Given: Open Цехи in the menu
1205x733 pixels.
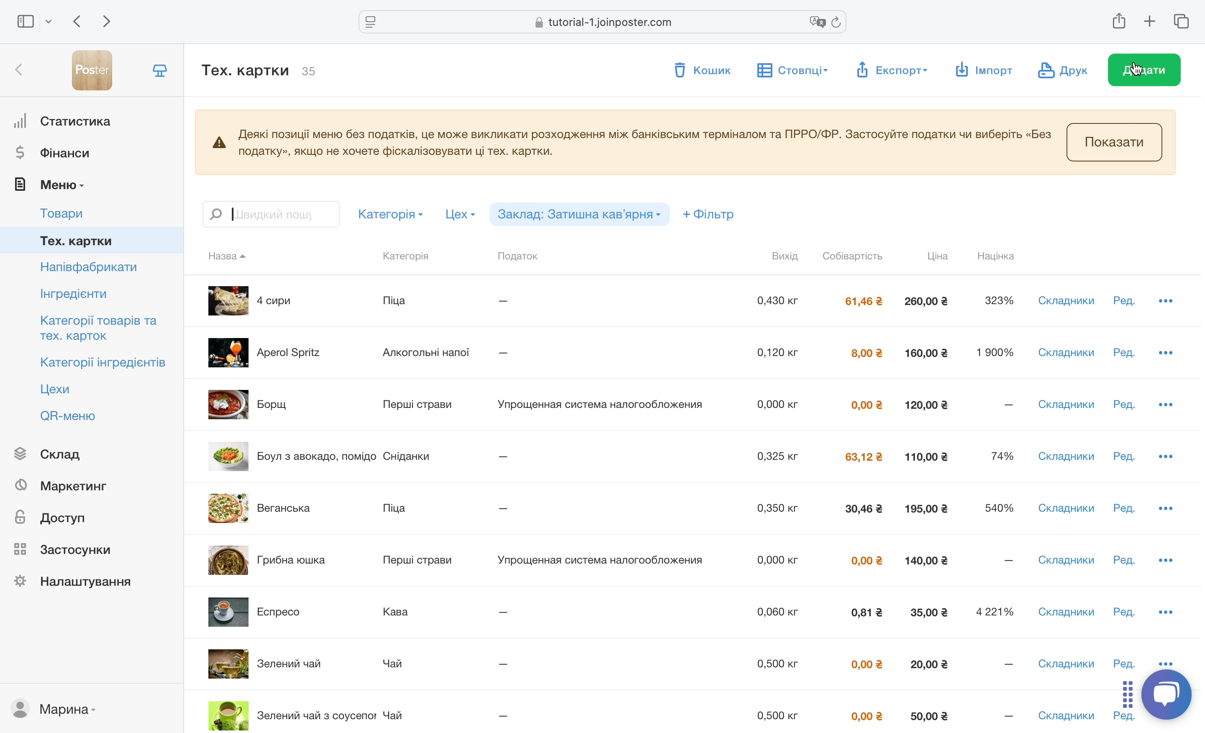Looking at the screenshot, I should [55, 389].
